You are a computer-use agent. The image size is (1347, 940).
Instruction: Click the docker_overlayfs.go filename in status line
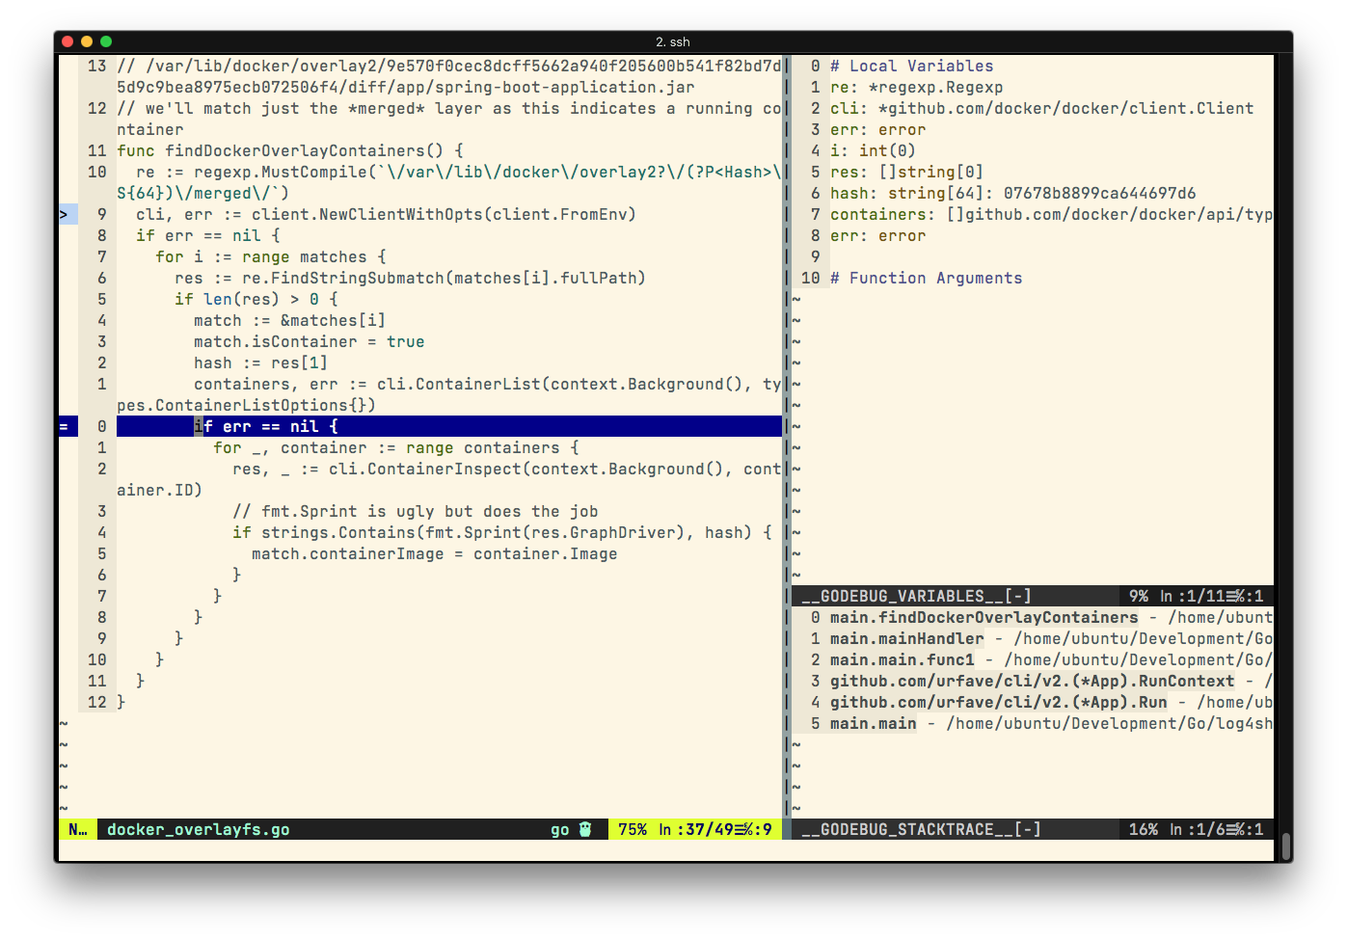(199, 829)
